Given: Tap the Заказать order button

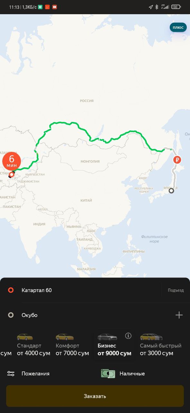Looking at the screenshot, I should click(95, 396).
